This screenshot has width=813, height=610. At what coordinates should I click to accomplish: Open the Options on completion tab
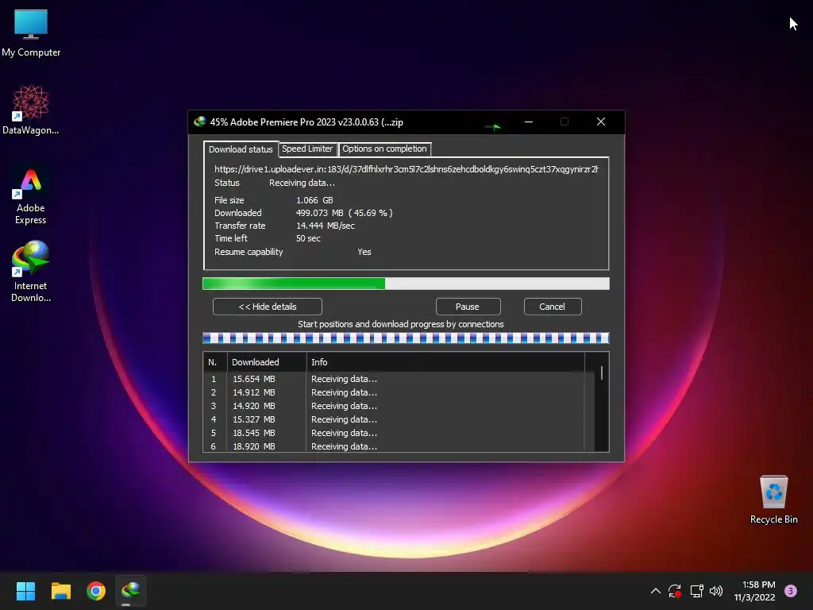(385, 149)
